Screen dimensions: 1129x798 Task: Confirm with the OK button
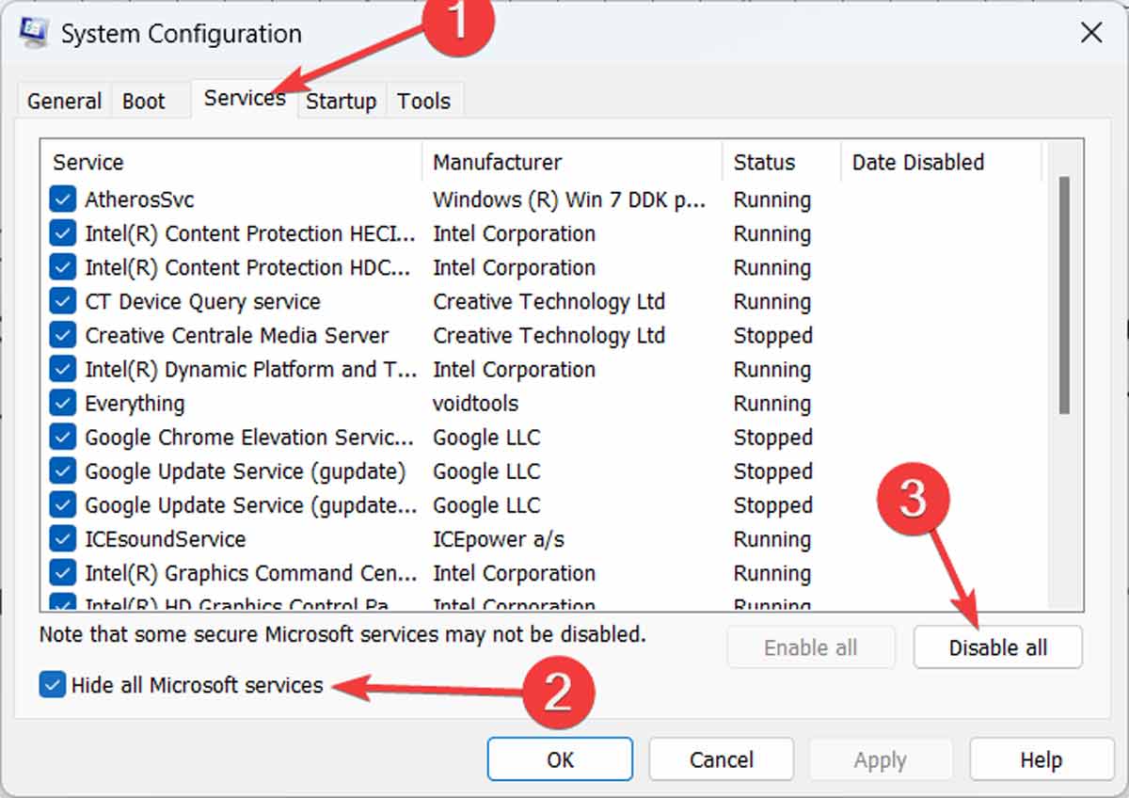click(559, 759)
